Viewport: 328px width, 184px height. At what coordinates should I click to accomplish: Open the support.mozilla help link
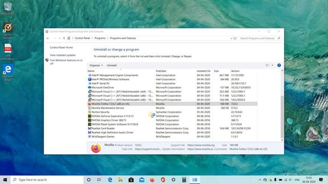(148, 149)
